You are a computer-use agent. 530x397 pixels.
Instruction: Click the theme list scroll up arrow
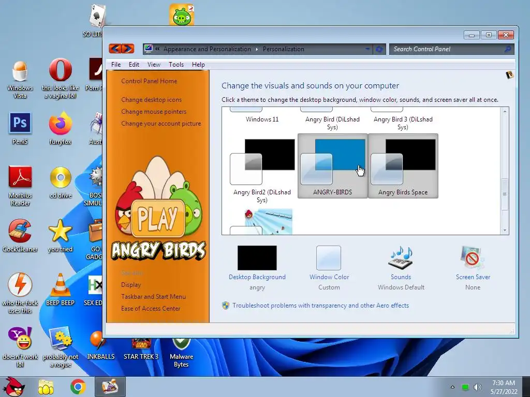click(x=505, y=112)
